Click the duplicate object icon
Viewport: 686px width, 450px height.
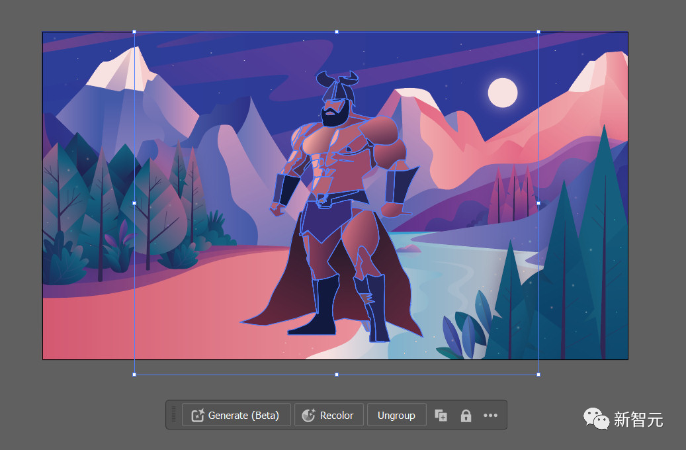click(x=441, y=416)
